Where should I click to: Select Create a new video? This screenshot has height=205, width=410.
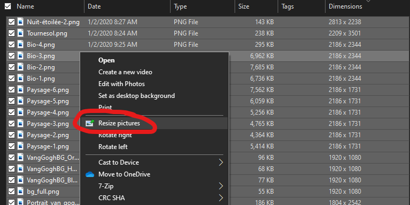click(125, 72)
